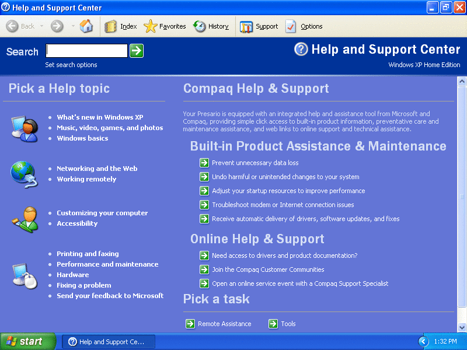Click green arrow beside Join the Compaq Customer Communities

click(x=204, y=269)
